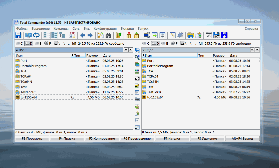The image size is (279, 168).
Task: Open the C:\ command prompt icon
Action: click(x=208, y=35)
